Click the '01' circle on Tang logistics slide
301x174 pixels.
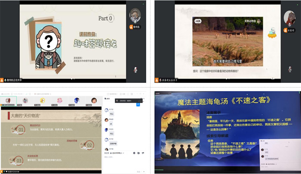tap(21, 128)
